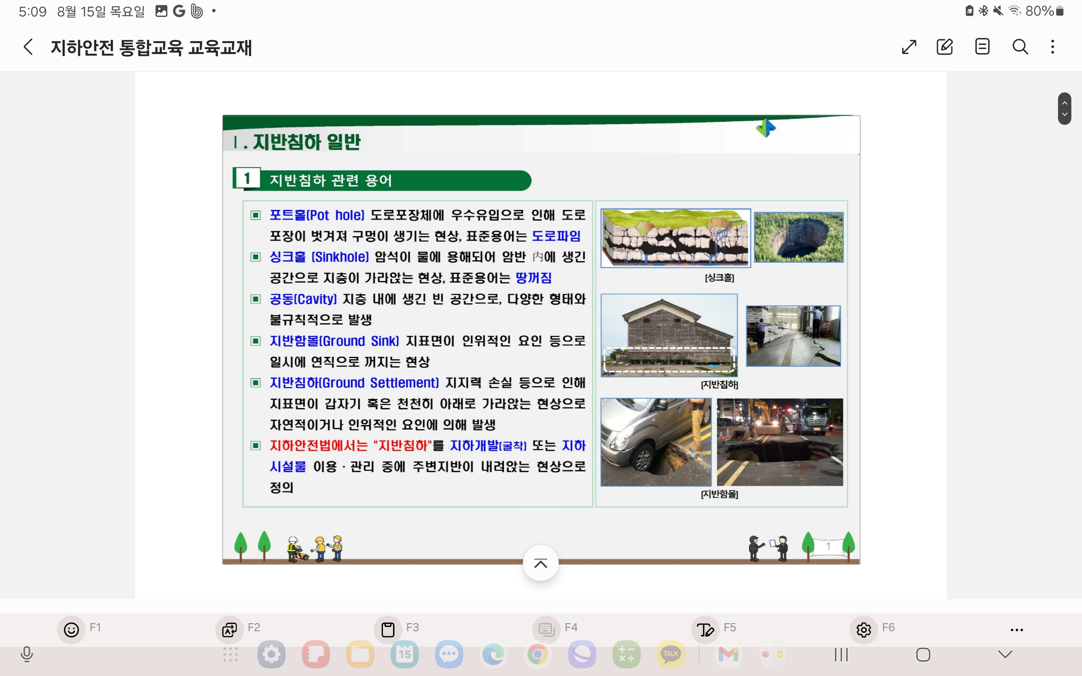Image resolution: width=1082 pixels, height=676 pixels.
Task: Tap the back arrow in header
Action: click(28, 47)
